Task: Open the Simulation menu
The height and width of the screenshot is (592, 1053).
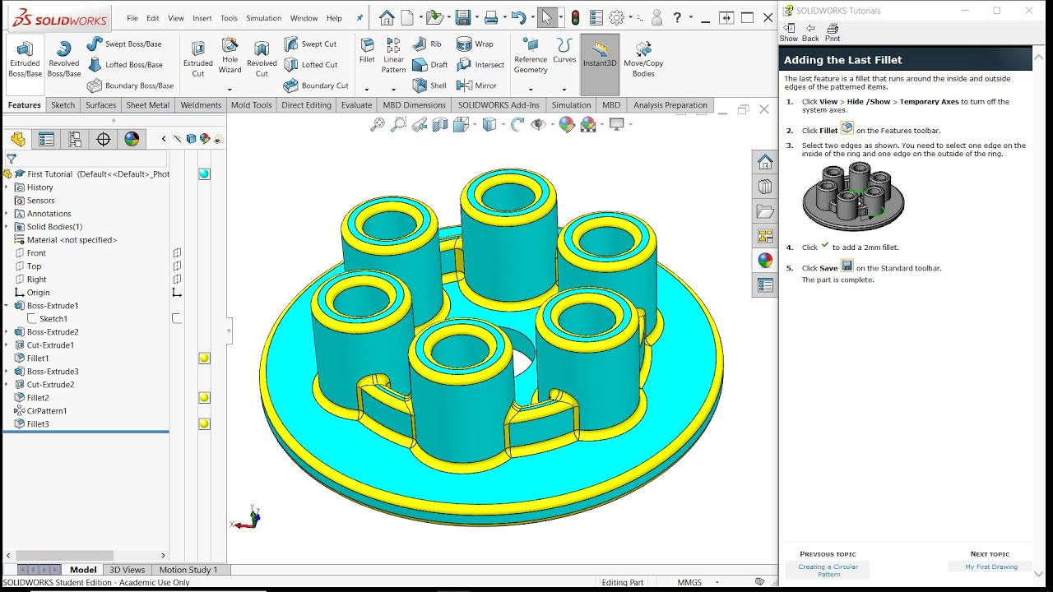Action: tap(263, 18)
